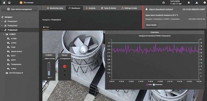
Task: Expand the Production1 tree node
Action: pyautogui.click(x=2, y=21)
